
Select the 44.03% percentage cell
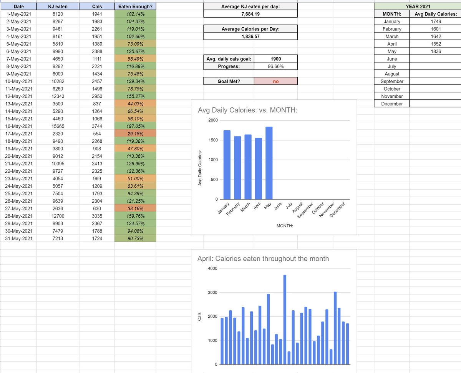pyautogui.click(x=135, y=104)
